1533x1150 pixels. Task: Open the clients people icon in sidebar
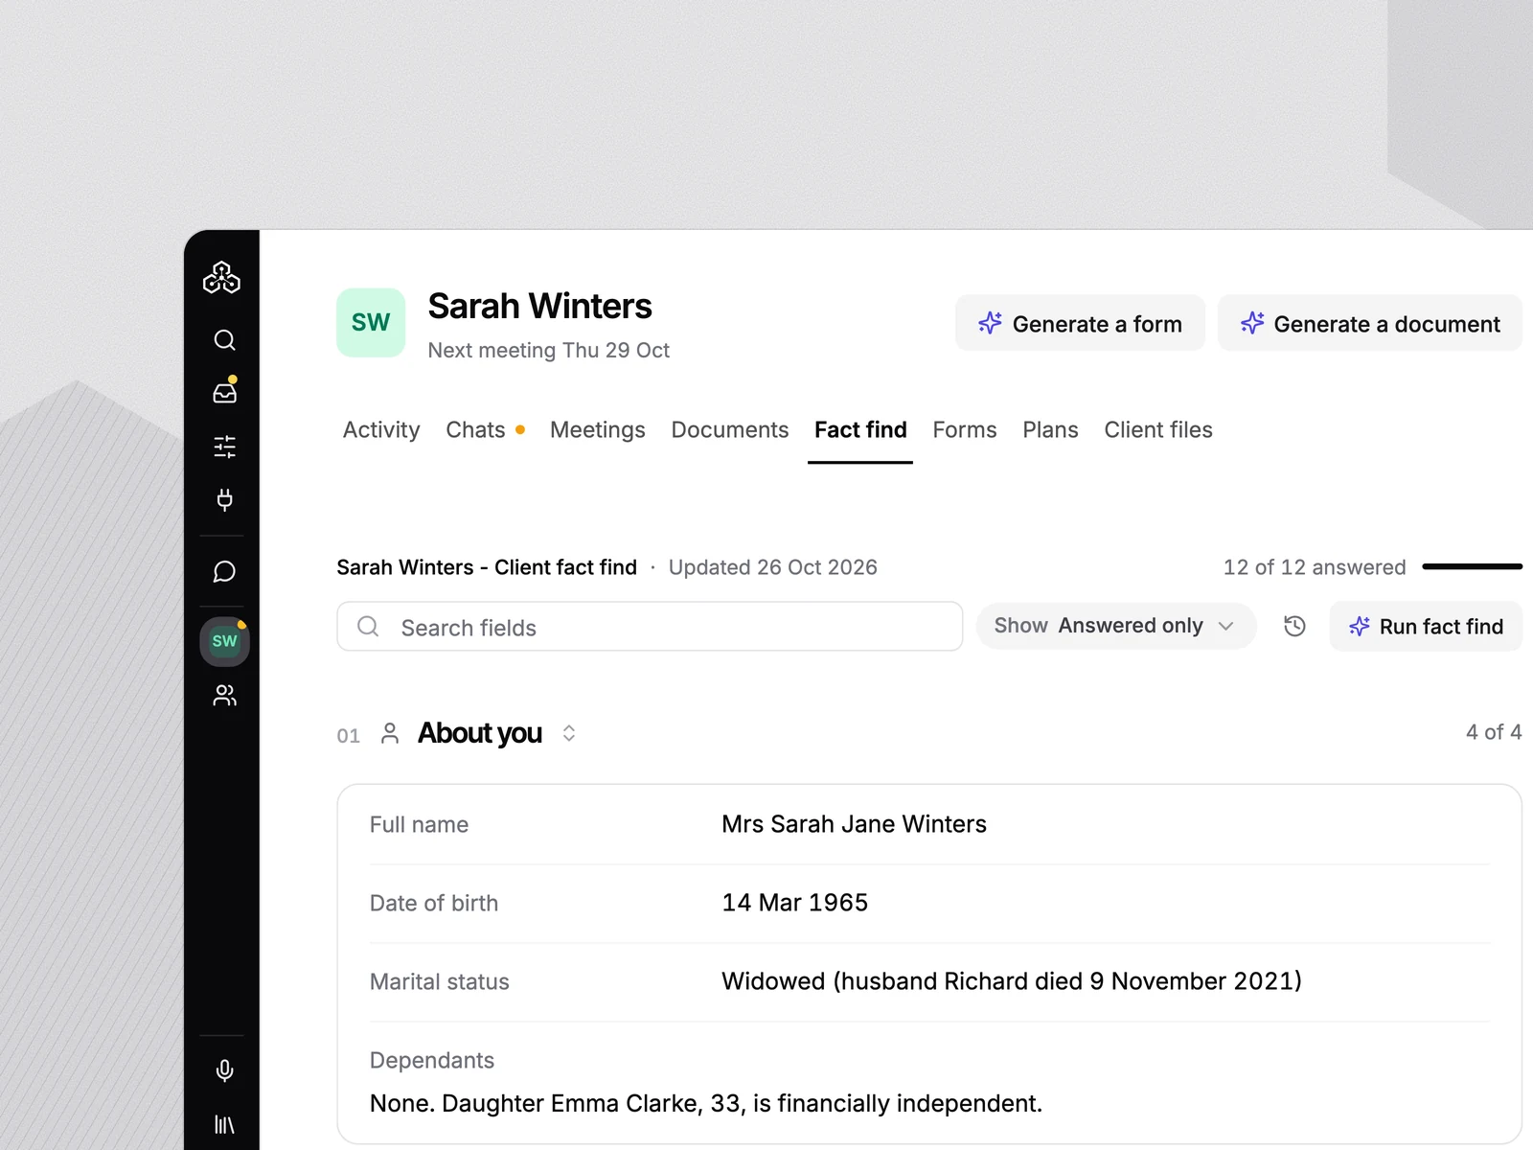(224, 695)
